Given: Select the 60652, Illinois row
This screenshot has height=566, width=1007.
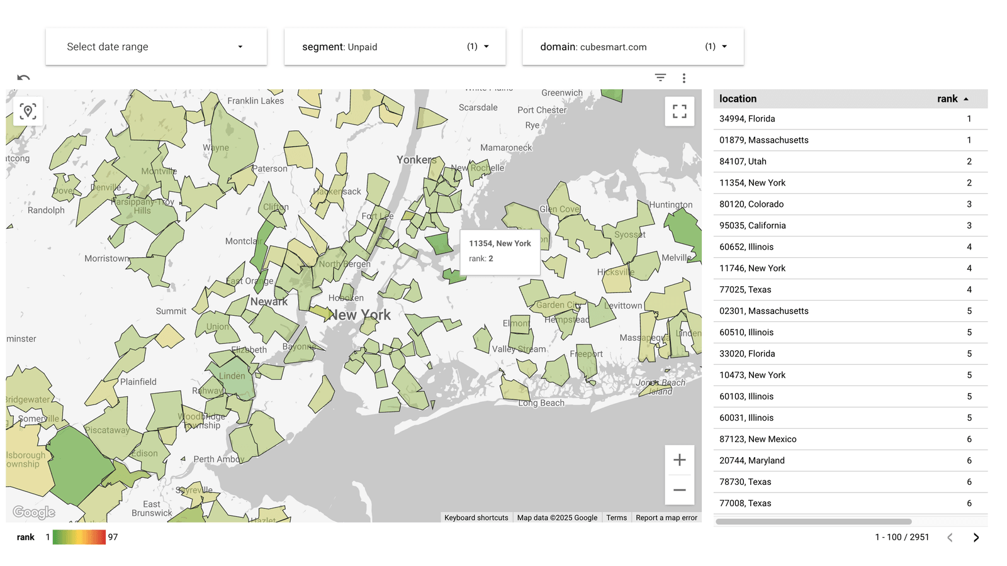Looking at the screenshot, I should tap(850, 247).
